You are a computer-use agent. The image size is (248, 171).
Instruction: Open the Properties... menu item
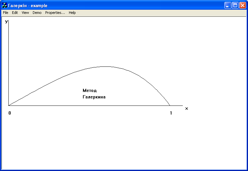coord(55,13)
